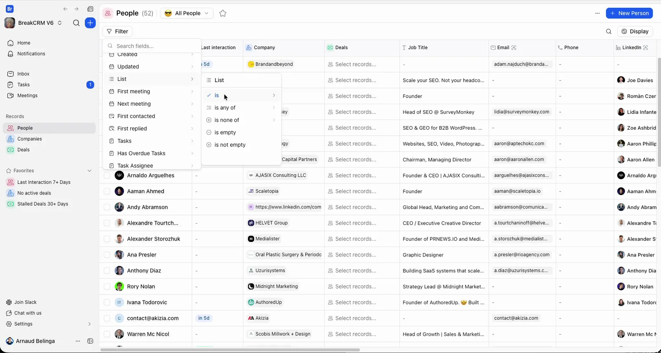
Task: Click the blue plus quick-add button
Action: [x=90, y=23]
